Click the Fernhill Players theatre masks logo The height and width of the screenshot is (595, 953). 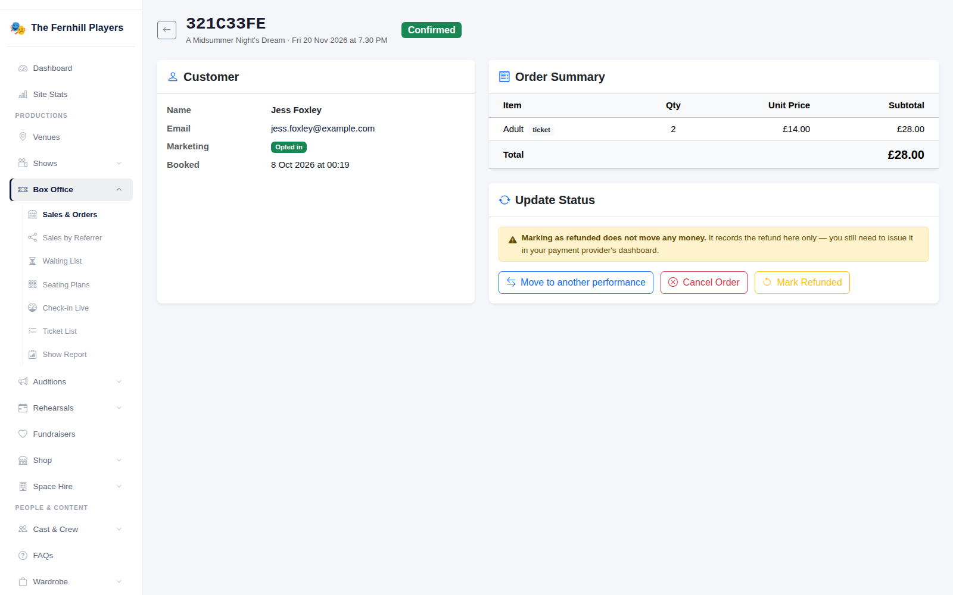(18, 28)
